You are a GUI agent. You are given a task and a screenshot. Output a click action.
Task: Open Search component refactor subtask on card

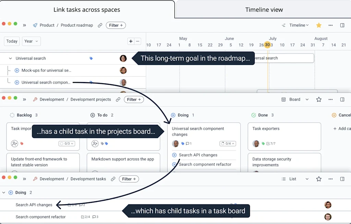pyautogui.click(x=205, y=164)
